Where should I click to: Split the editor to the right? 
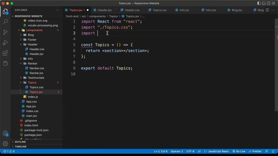[267, 10]
